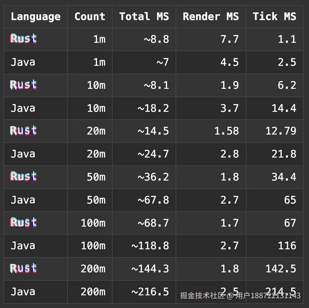Click the Tick MS value 34.4
309x308 pixels.
coord(284,177)
